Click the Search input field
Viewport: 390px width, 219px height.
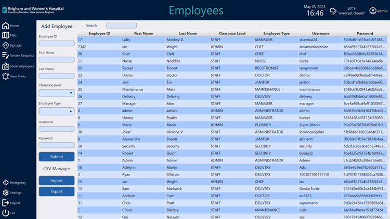121,25
